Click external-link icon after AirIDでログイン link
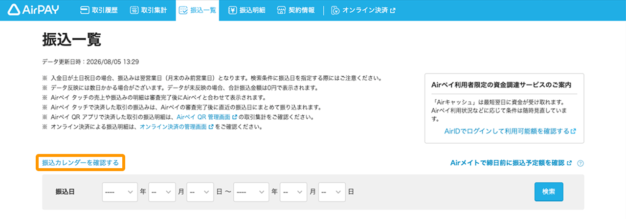626x219 pixels. click(x=573, y=131)
